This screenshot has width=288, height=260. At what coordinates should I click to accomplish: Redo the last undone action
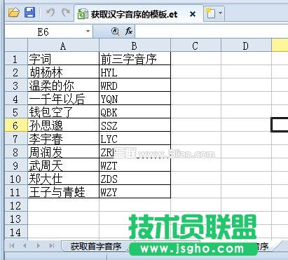66,12
